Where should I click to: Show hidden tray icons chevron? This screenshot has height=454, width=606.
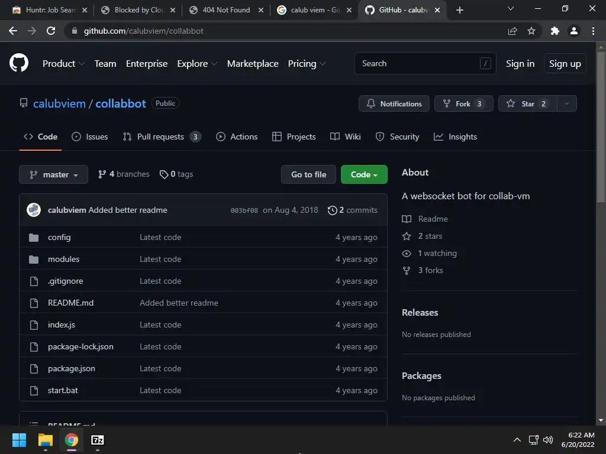click(x=517, y=440)
